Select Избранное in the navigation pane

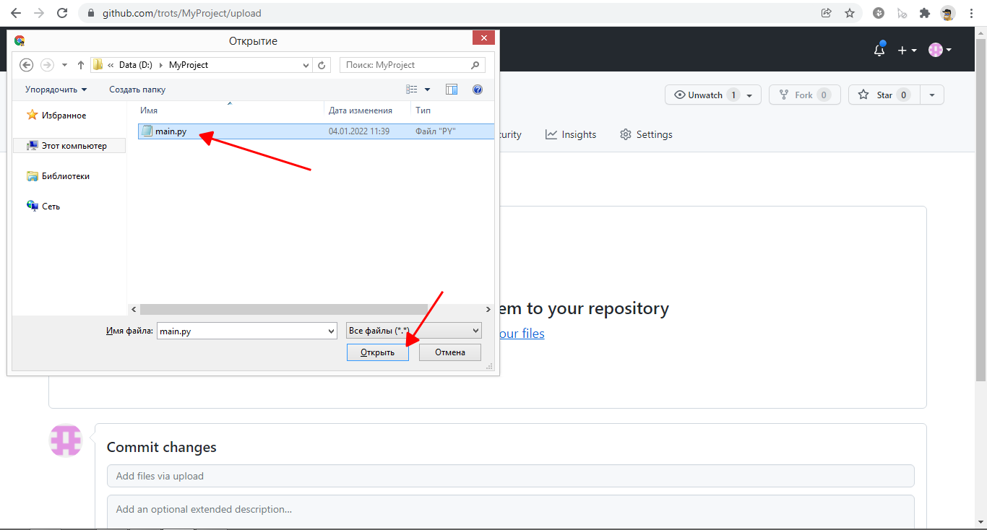[x=56, y=116]
